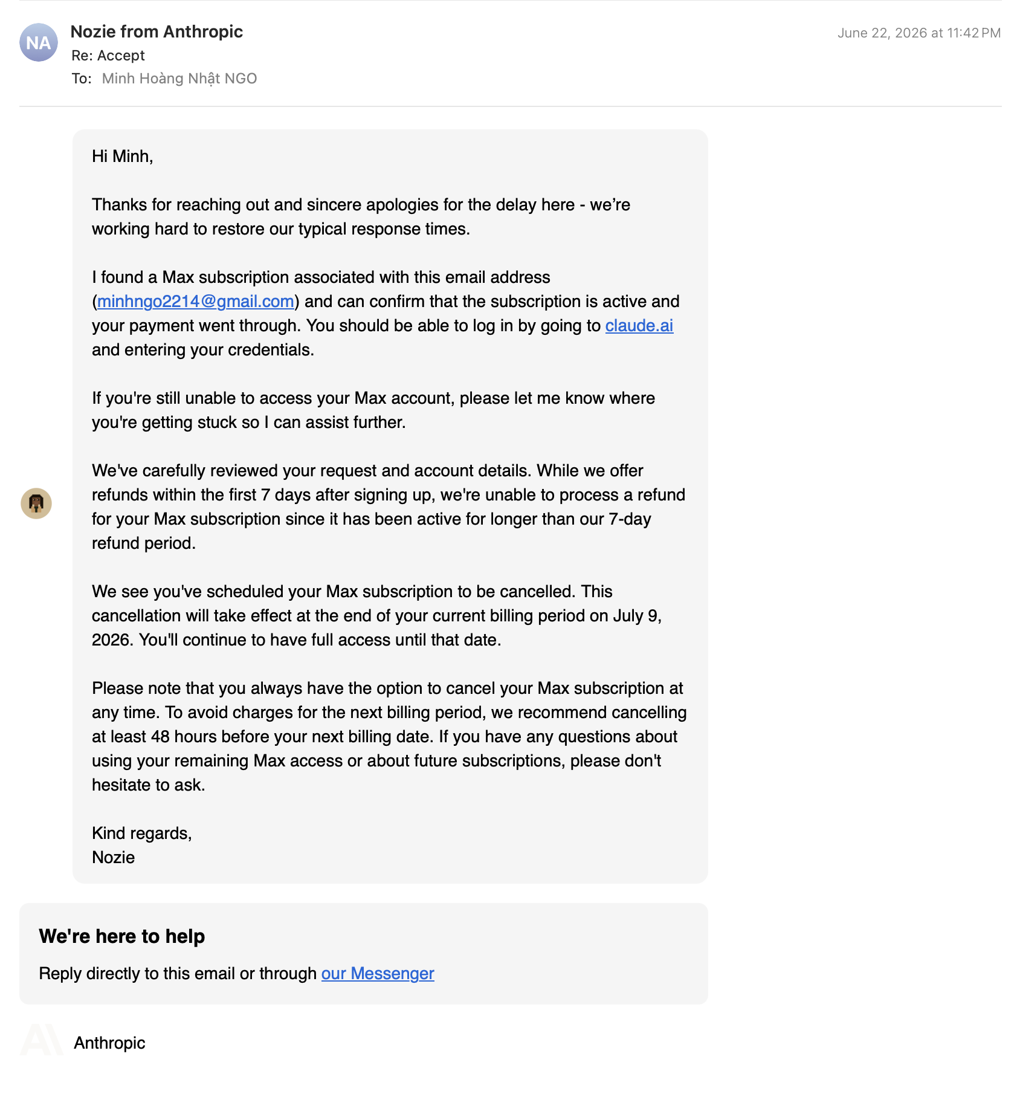Viewport: 1020px width, 1094px height.
Task: Click the paragraph about 7-day refund period
Action: (x=389, y=507)
